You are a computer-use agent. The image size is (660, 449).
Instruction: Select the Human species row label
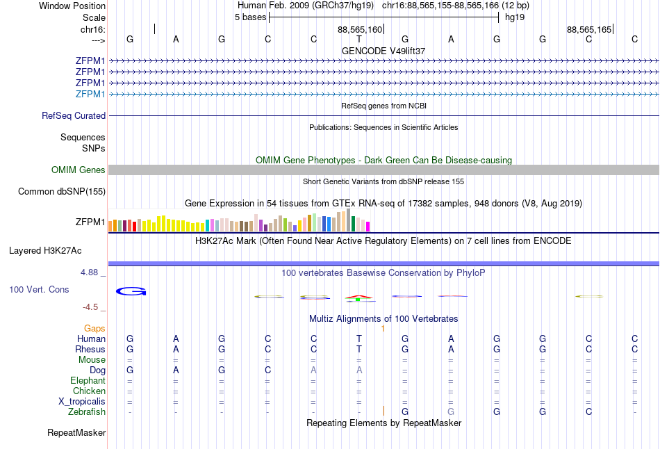(x=91, y=338)
